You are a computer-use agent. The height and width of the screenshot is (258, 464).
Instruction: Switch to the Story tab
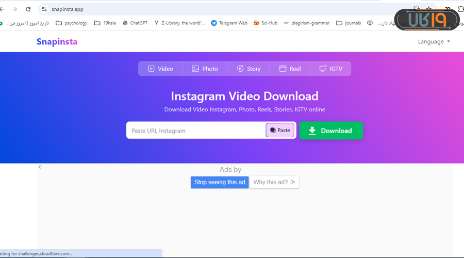[248, 69]
